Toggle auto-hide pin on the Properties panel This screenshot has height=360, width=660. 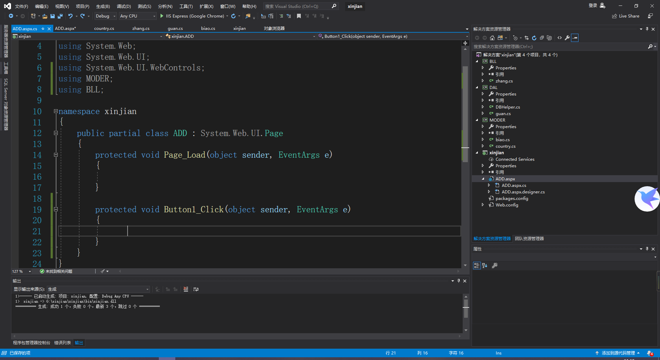click(x=647, y=249)
